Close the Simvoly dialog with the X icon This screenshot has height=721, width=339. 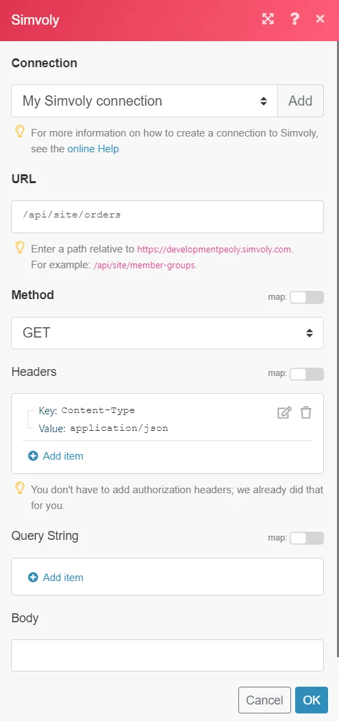(321, 19)
